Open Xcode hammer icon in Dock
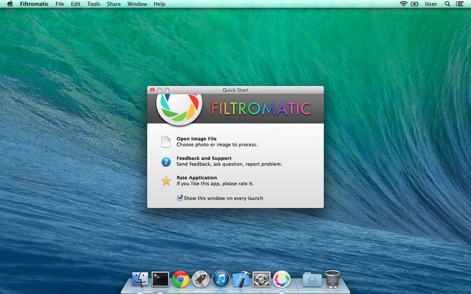The width and height of the screenshot is (471, 294). 241,279
